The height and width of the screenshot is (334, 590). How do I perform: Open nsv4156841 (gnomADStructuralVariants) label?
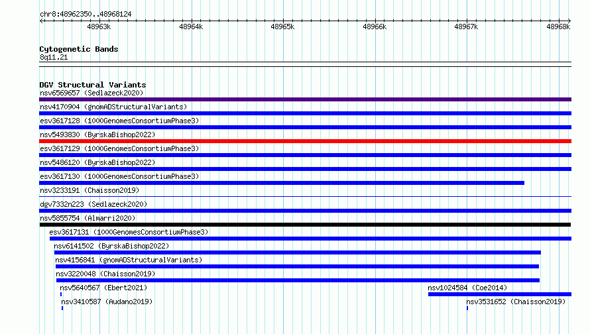click(129, 260)
